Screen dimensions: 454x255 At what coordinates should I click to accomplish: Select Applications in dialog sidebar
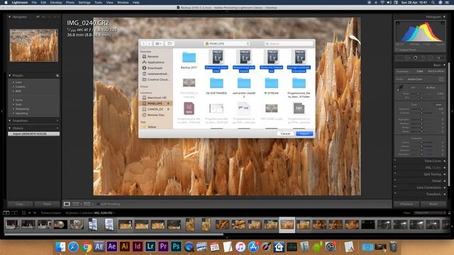[155, 62]
